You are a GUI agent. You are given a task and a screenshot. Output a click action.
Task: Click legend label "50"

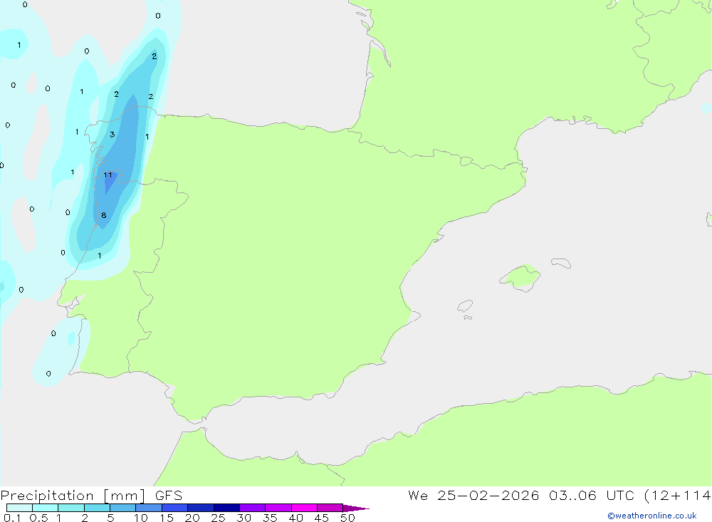click(347, 518)
